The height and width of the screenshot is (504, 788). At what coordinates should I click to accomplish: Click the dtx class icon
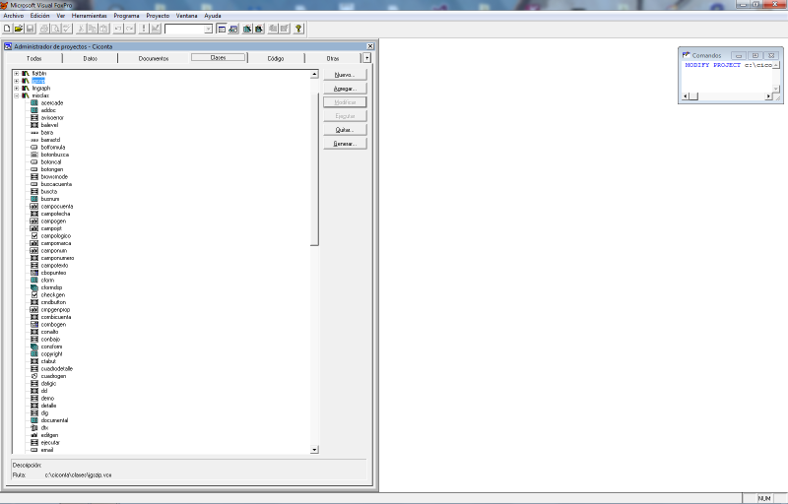click(x=34, y=427)
